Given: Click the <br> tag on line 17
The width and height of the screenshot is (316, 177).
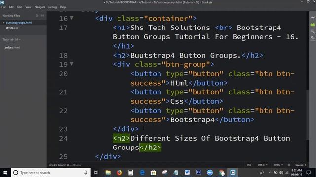Looking at the screenshot, I should pyautogui.click(x=224, y=28).
